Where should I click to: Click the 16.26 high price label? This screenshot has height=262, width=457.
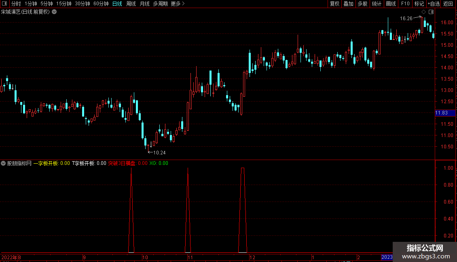click(406, 18)
